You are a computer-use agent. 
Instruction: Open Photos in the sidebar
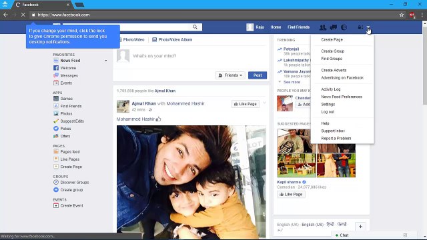pos(66,113)
